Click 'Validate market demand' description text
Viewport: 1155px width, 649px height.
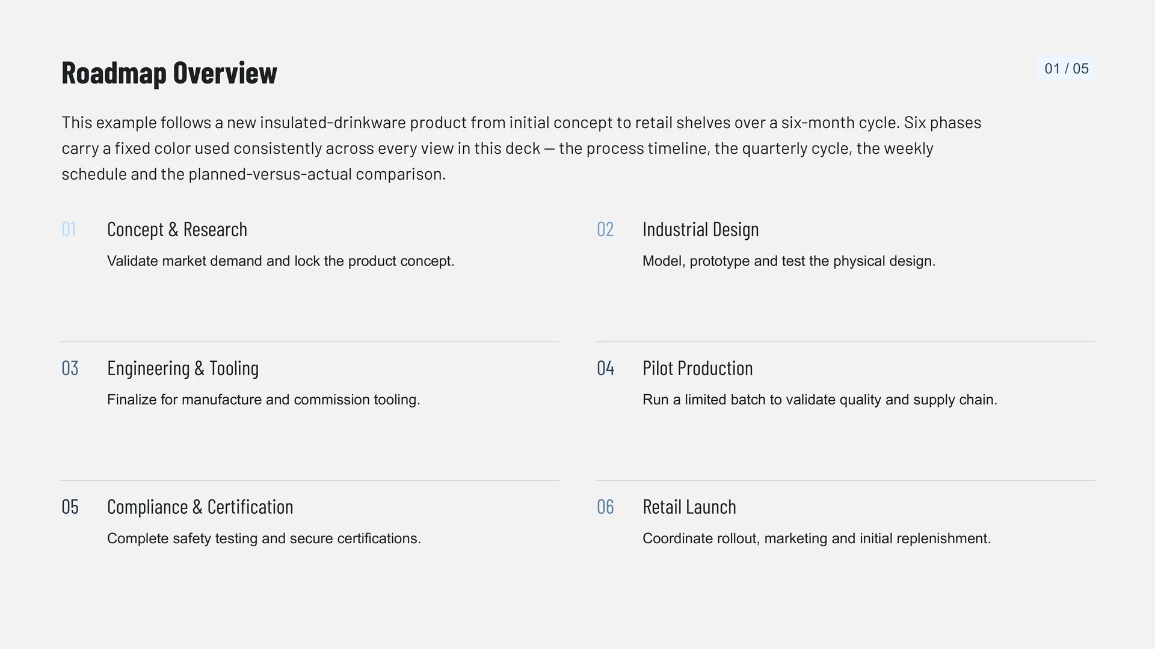280,261
